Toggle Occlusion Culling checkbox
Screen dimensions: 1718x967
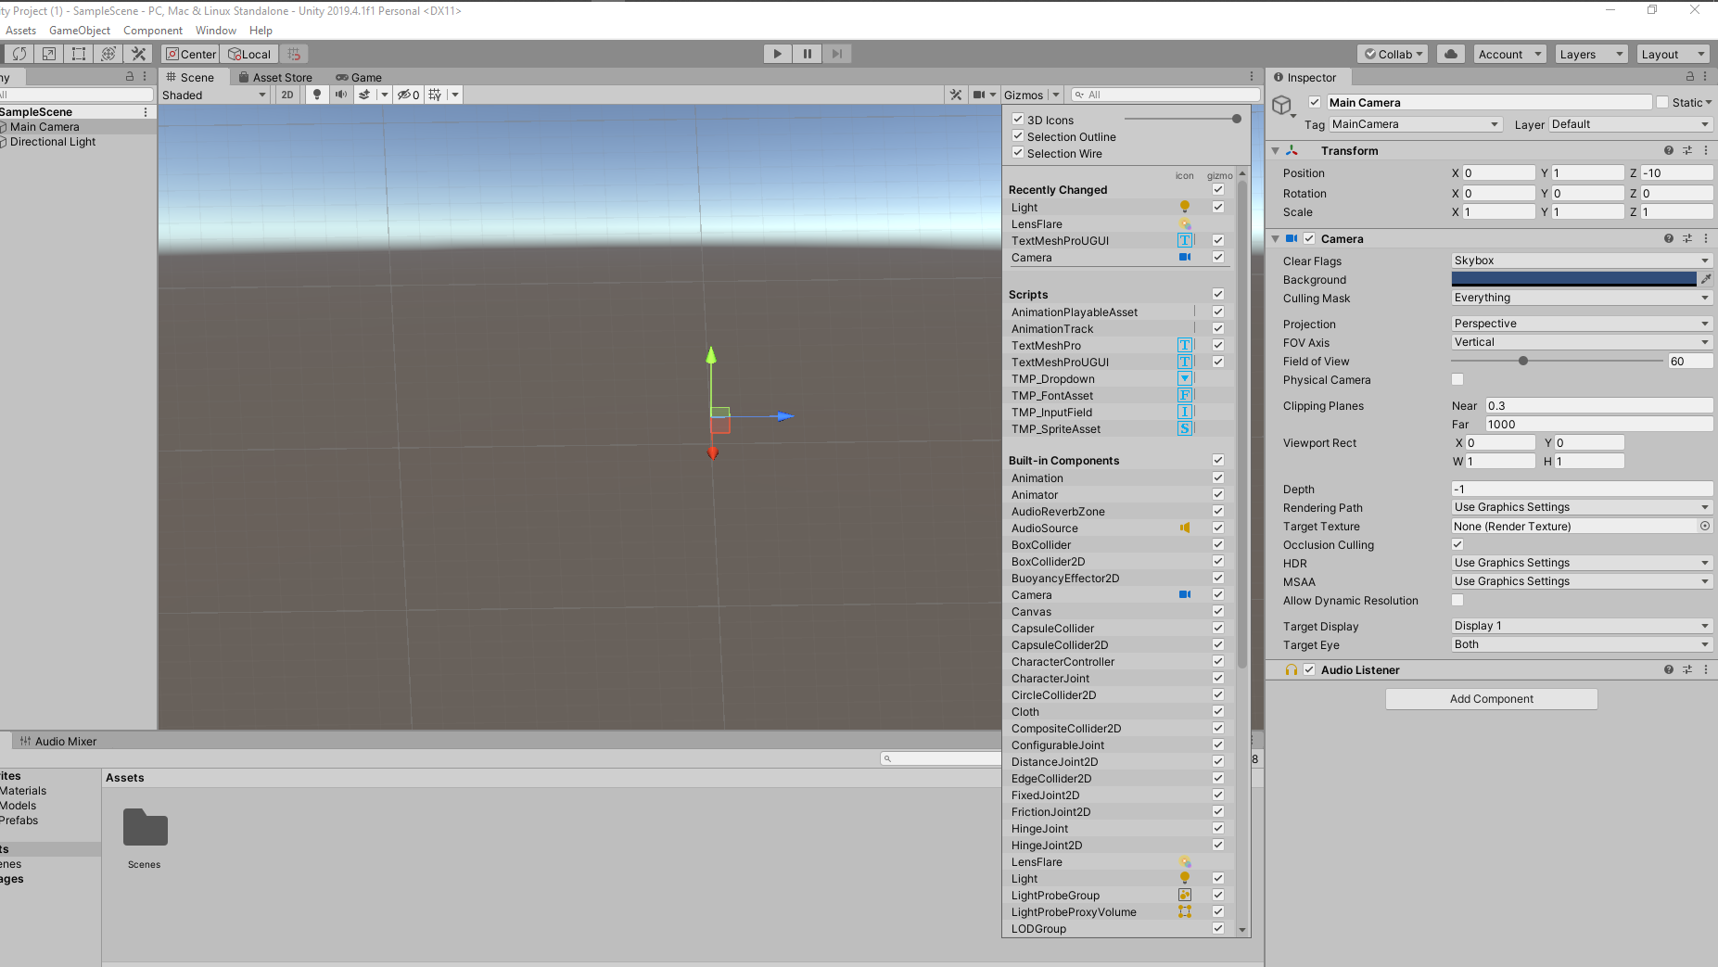tap(1457, 544)
